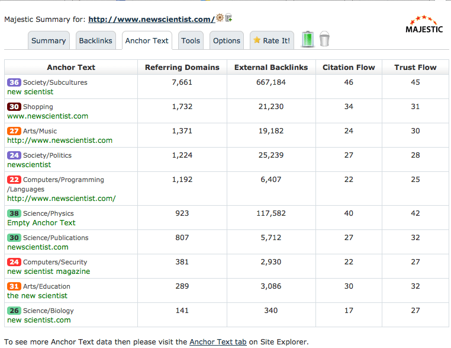The width and height of the screenshot is (451, 348).
Task: Select the Anchor Text tab
Action: tap(147, 41)
